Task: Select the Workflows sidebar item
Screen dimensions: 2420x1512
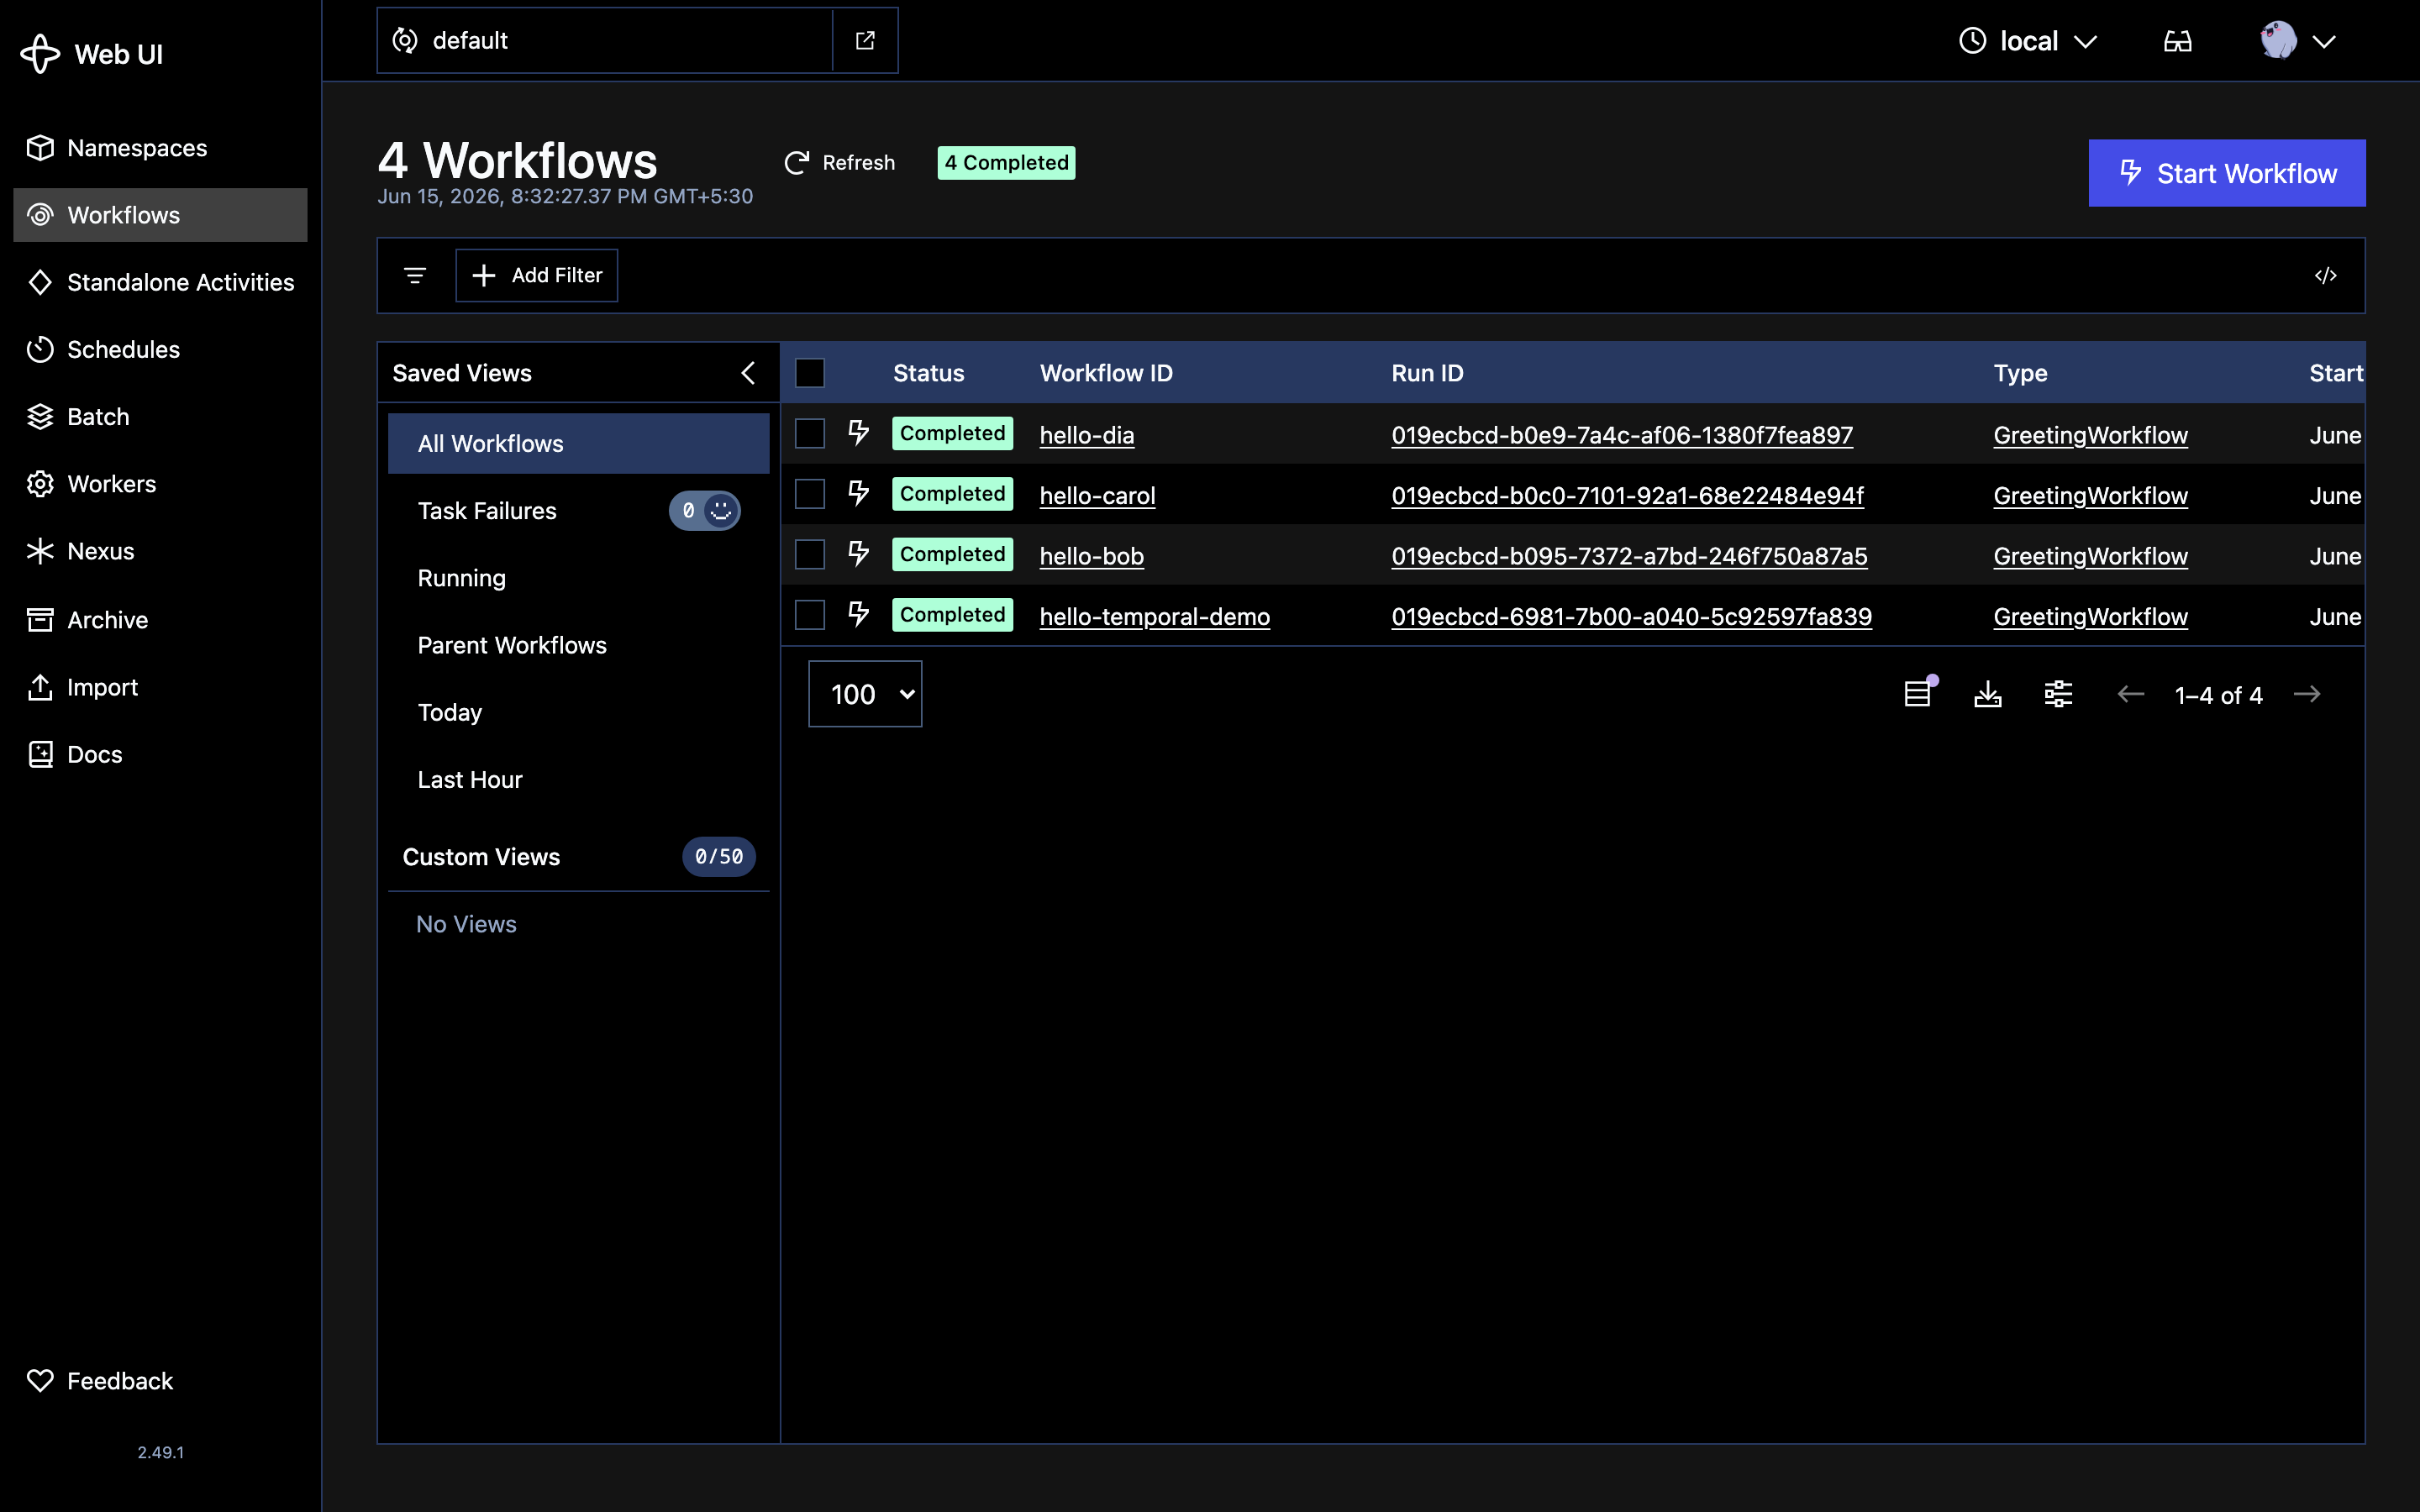Action: (x=160, y=215)
